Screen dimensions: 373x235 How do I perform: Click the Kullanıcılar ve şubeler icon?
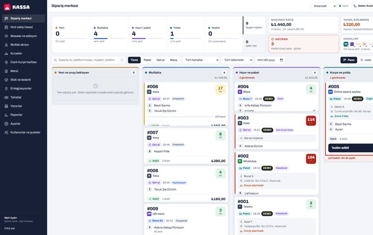tap(6, 133)
